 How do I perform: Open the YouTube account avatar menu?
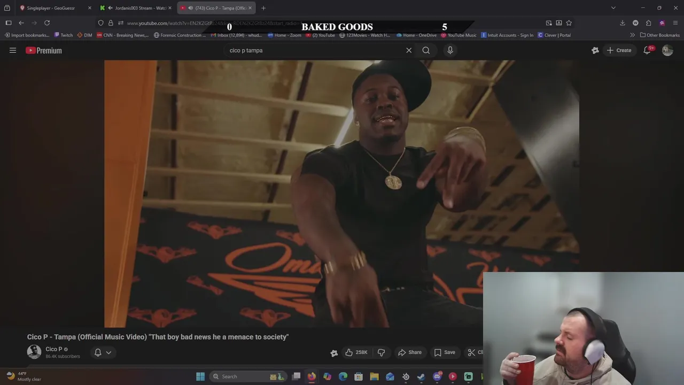[x=667, y=50]
